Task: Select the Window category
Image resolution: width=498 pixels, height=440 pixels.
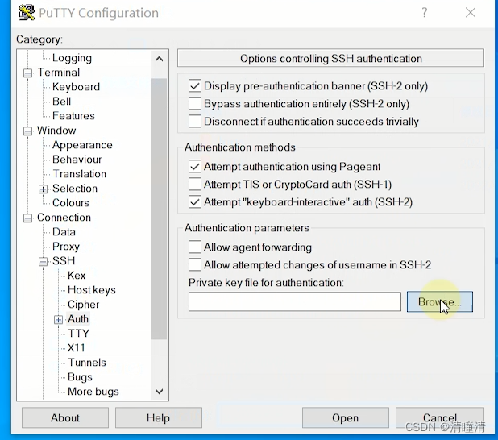Action: click(56, 131)
